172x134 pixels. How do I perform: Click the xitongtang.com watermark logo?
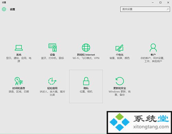[x=139, y=122]
